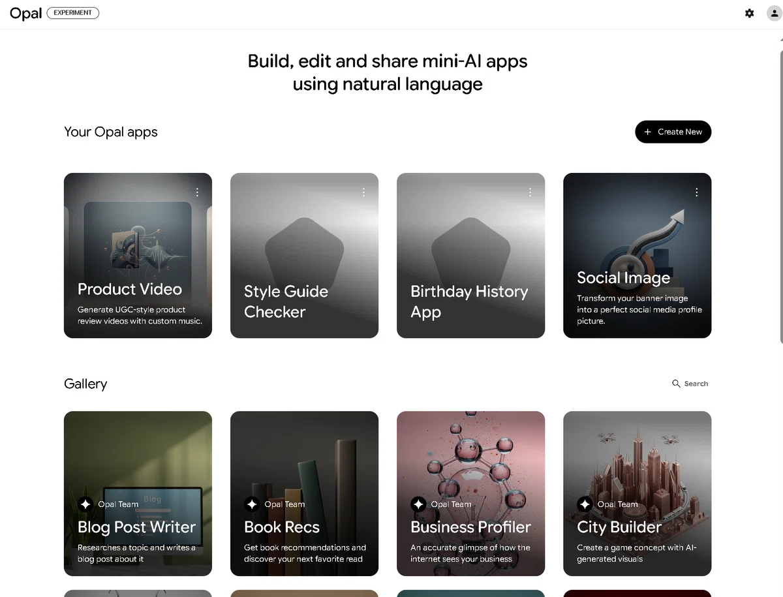The image size is (783, 597).
Task: Open the City Builder gallery card
Action: click(x=637, y=493)
